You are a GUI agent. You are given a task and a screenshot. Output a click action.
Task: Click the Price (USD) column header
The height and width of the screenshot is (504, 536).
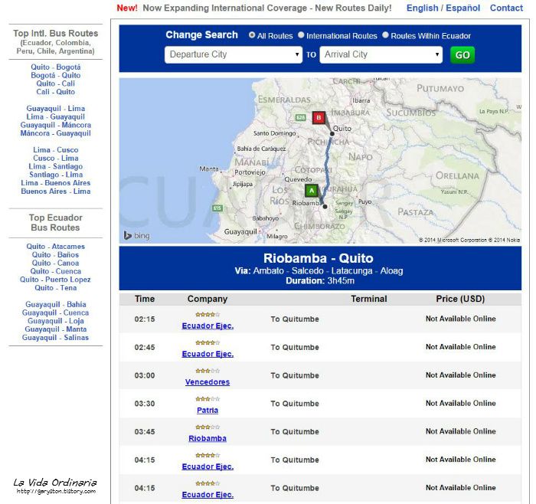point(460,299)
